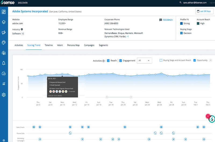The height and width of the screenshot is (142, 215).
Task: Click the 6sense logo
Action: 8,3
